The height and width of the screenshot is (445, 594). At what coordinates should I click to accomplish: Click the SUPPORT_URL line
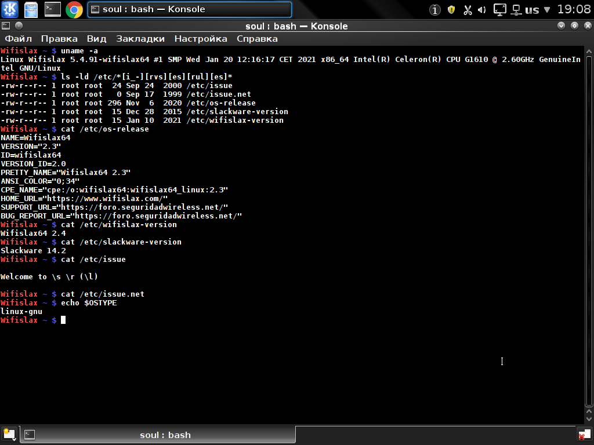114,207
